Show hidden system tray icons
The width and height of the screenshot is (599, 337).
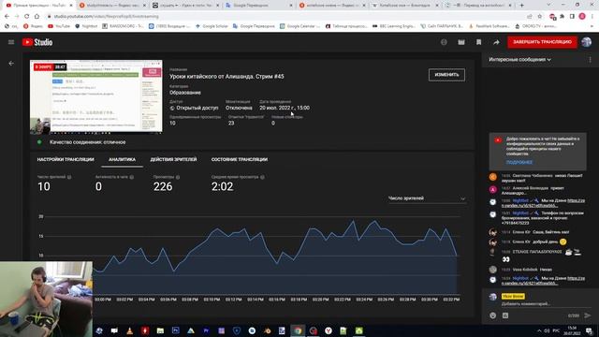pyautogui.click(x=539, y=330)
